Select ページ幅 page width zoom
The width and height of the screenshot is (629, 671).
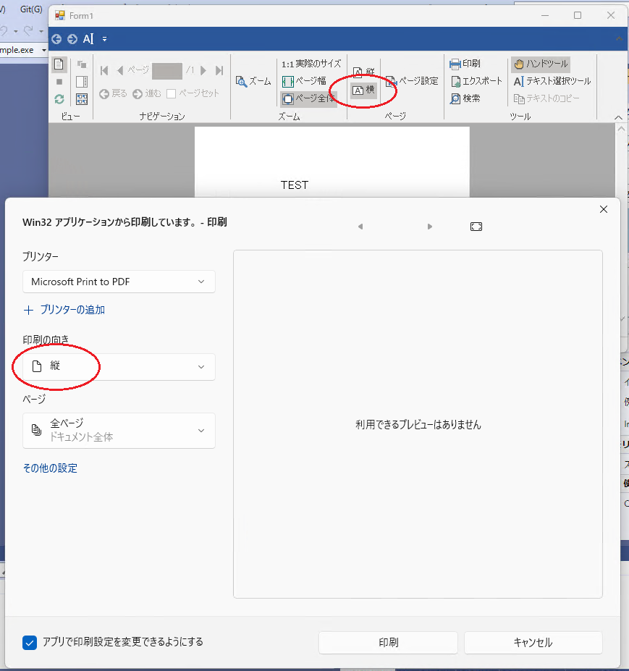coord(304,81)
